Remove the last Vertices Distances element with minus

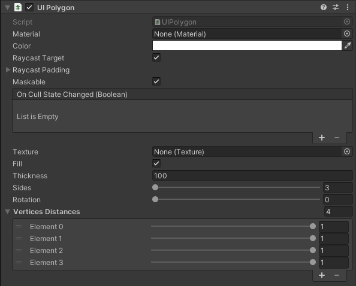(x=337, y=275)
